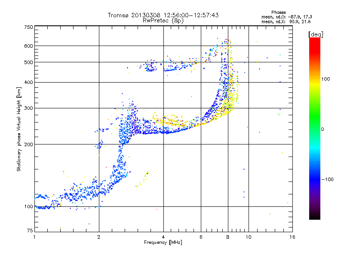
Task: Click the x-axis label "10"
Action: pyautogui.click(x=249, y=237)
